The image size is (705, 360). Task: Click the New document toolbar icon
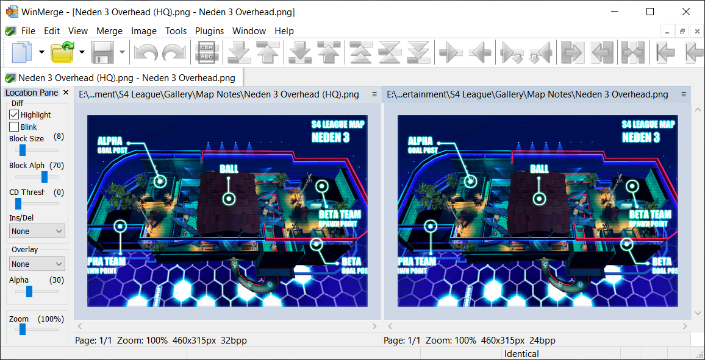pos(21,52)
